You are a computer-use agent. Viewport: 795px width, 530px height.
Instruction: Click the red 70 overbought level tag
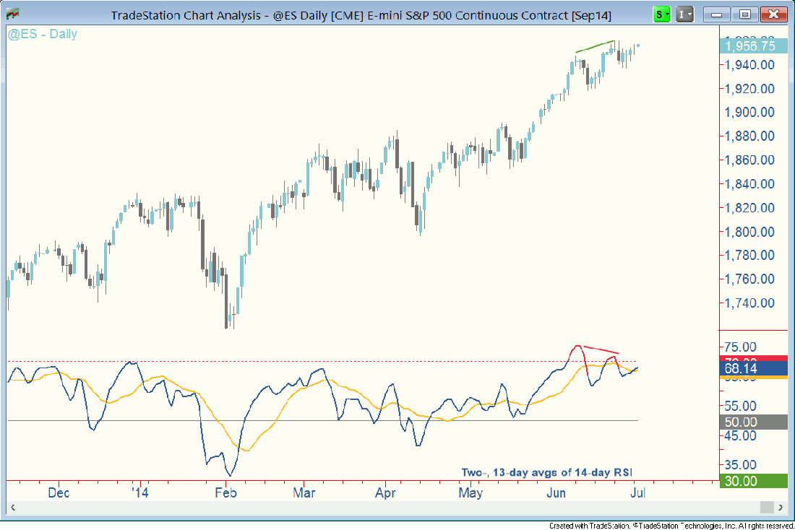coord(749,359)
